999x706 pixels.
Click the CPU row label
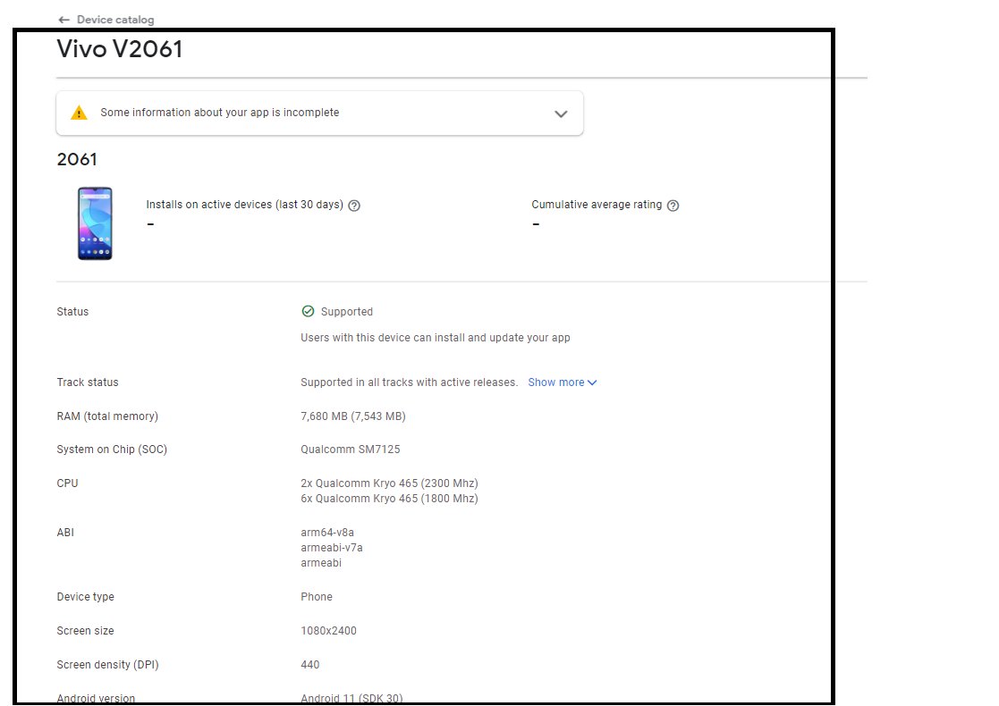tap(68, 483)
